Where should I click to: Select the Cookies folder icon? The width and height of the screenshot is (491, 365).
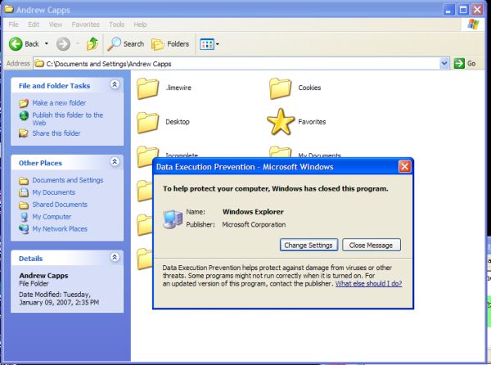pyautogui.click(x=280, y=88)
